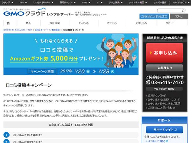
Task: Click the Amazonギフト券 campaign banner
Action: point(71,54)
